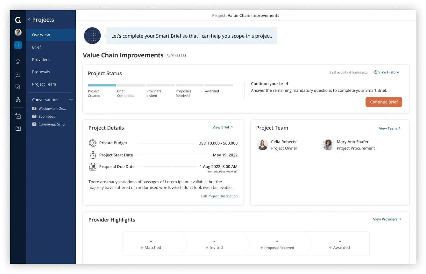Click the blue plus create button
426x274 pixels.
(18, 45)
